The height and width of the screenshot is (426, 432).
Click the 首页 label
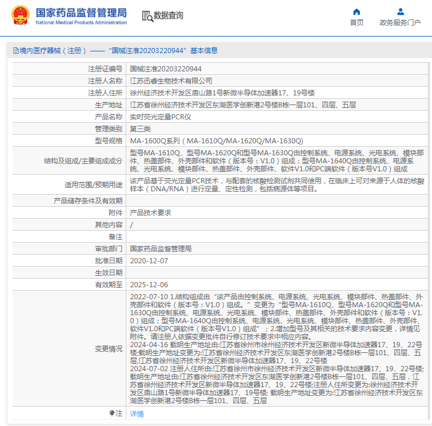[357, 23]
